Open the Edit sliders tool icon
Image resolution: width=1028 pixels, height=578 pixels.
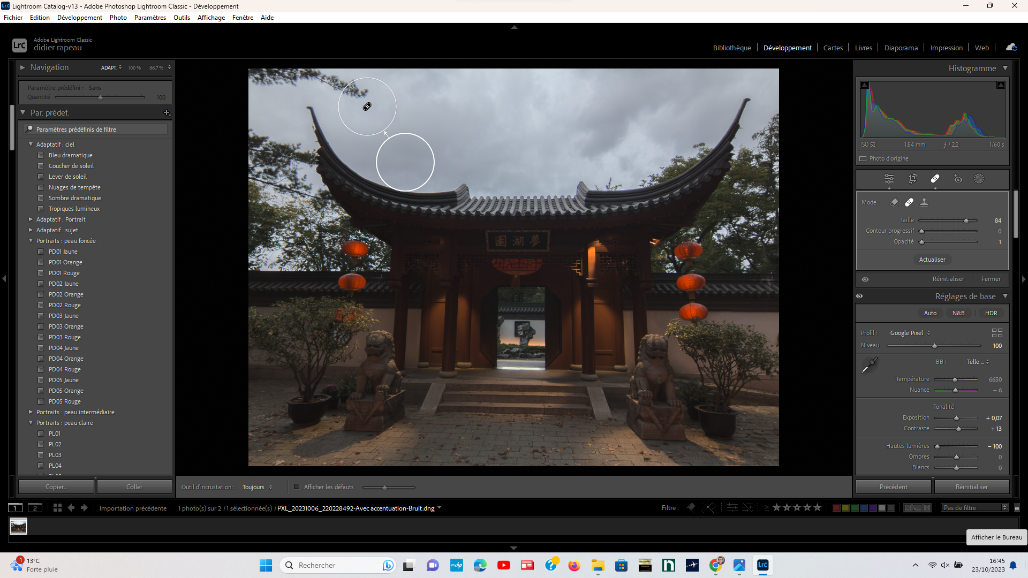pyautogui.click(x=889, y=179)
